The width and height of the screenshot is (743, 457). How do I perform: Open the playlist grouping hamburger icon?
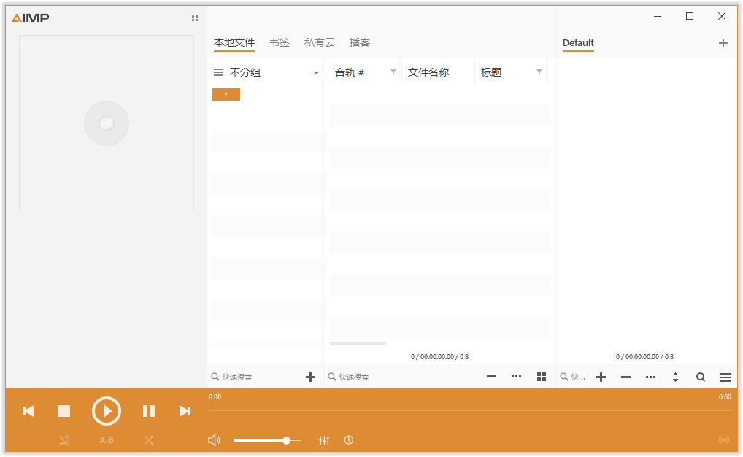pos(217,72)
